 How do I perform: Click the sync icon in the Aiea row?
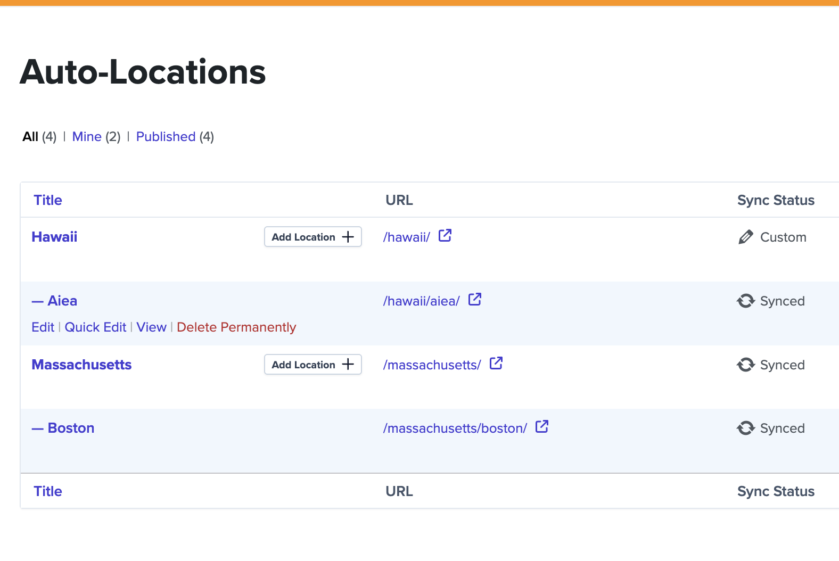[x=745, y=301]
